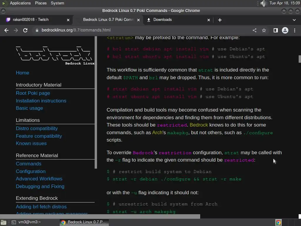This screenshot has height=226, width=301.
Task: Click the Chrome icon in the panel tray
Action: pyautogui.click(x=278, y=222)
